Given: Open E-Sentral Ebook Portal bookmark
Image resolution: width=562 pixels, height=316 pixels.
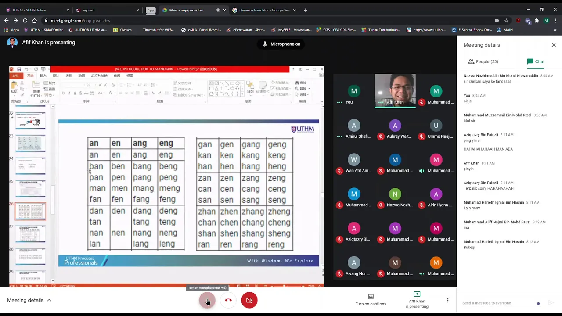Looking at the screenshot, I should (x=472, y=30).
